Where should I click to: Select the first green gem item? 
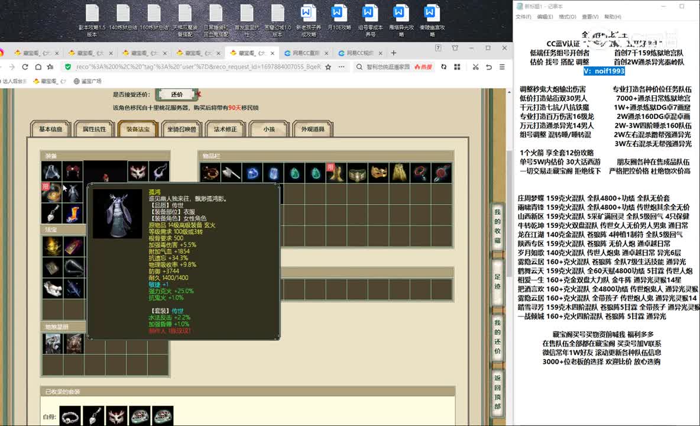tap(294, 172)
